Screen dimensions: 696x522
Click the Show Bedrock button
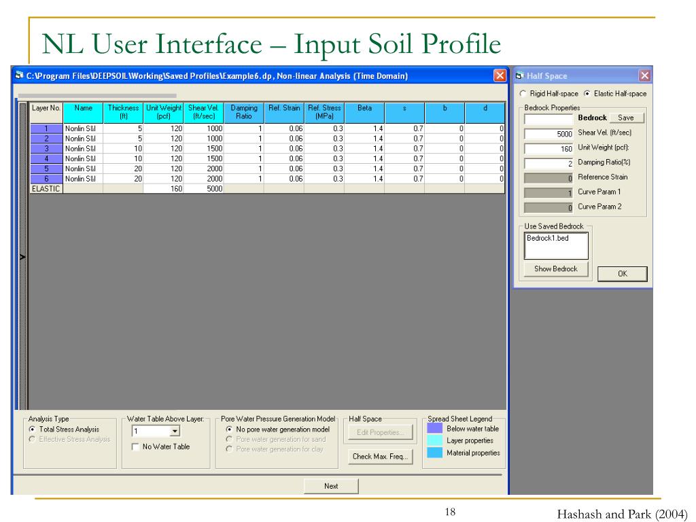(555, 269)
